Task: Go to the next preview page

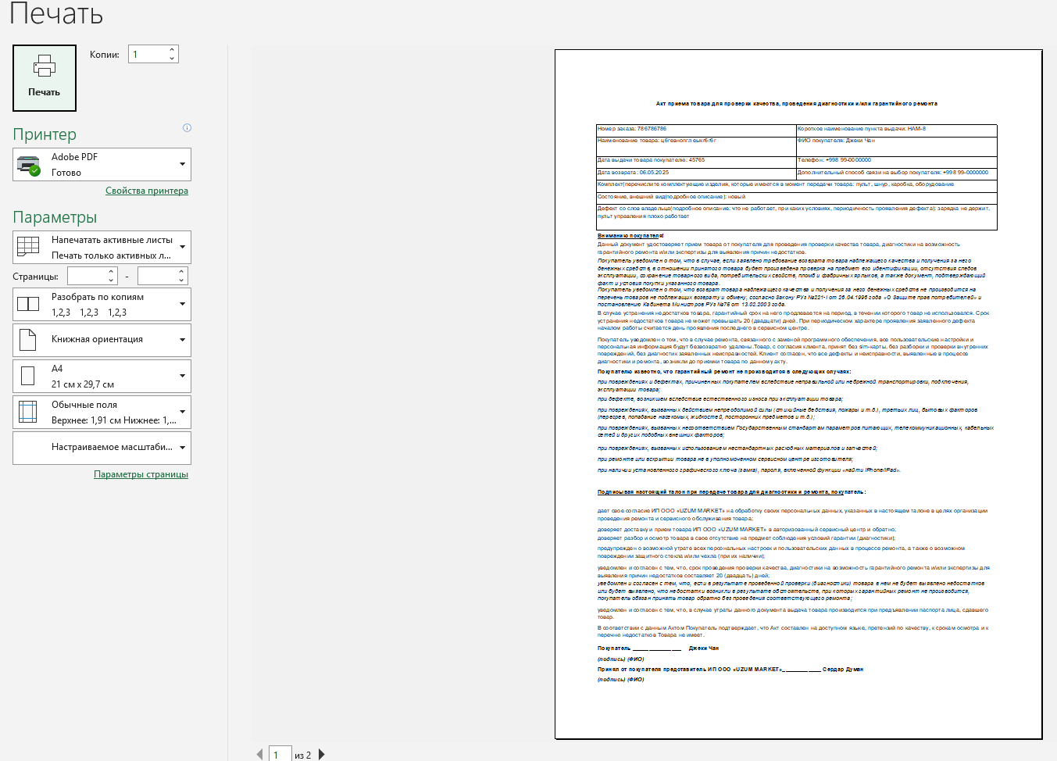Action: coord(321,755)
